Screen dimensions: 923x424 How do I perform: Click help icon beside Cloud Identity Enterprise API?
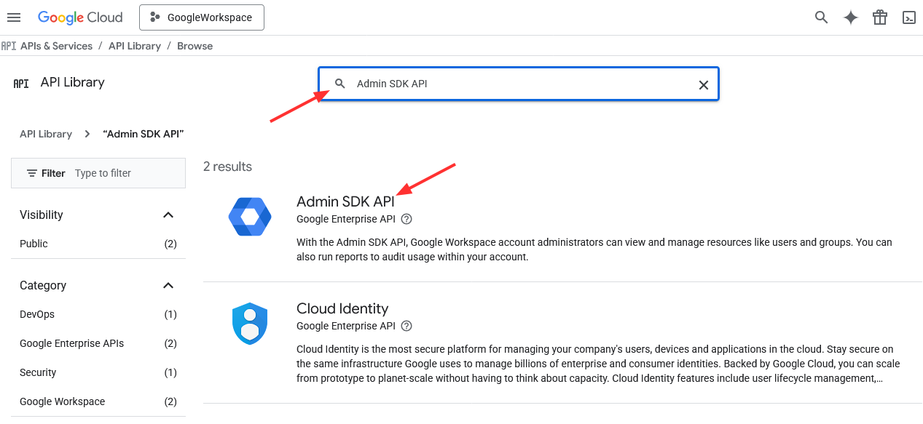point(406,326)
